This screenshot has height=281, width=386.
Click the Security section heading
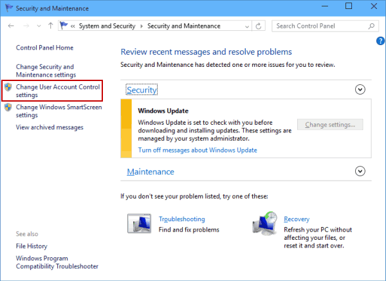142,90
